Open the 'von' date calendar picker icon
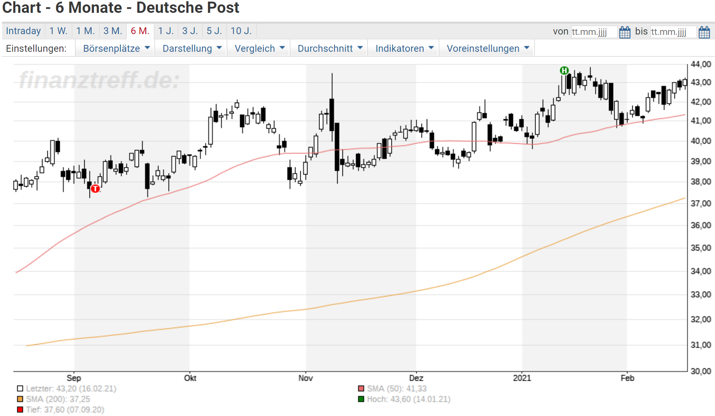This screenshot has height=416, width=715. 625,32
